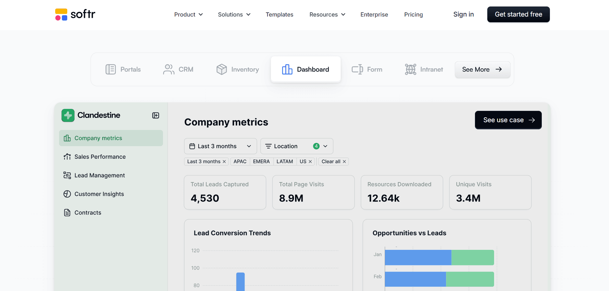
Task: Remove the Last 3 months filter chip
Action: pyautogui.click(x=224, y=161)
